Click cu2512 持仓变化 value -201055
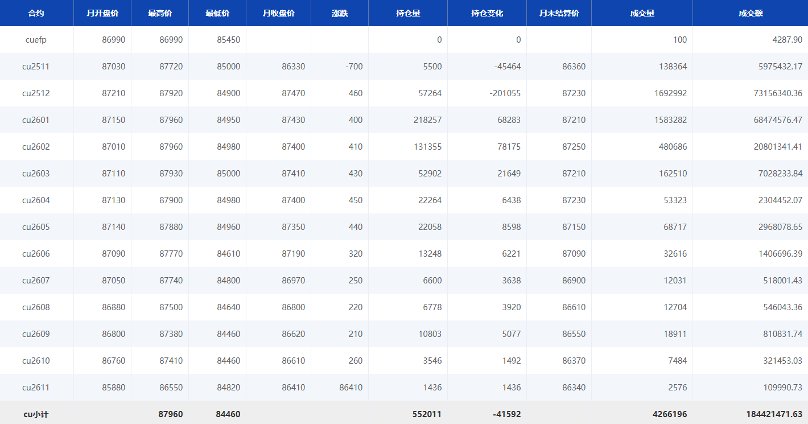Image resolution: width=808 pixels, height=424 pixels. tap(505, 93)
